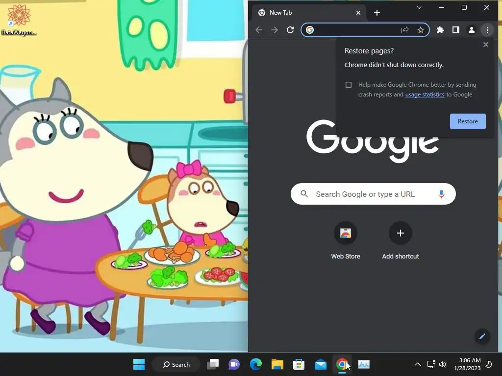
Task: Open the Do Not Disturb moon indicator in the tray
Action: (x=489, y=364)
